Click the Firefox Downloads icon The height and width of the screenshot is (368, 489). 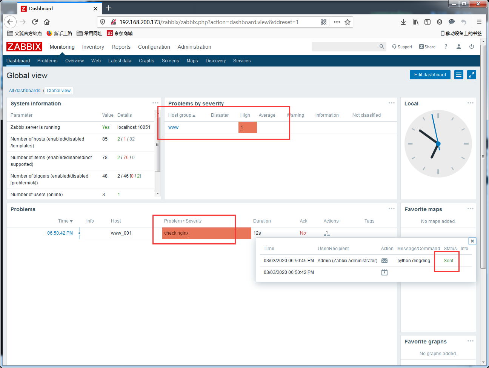click(403, 22)
